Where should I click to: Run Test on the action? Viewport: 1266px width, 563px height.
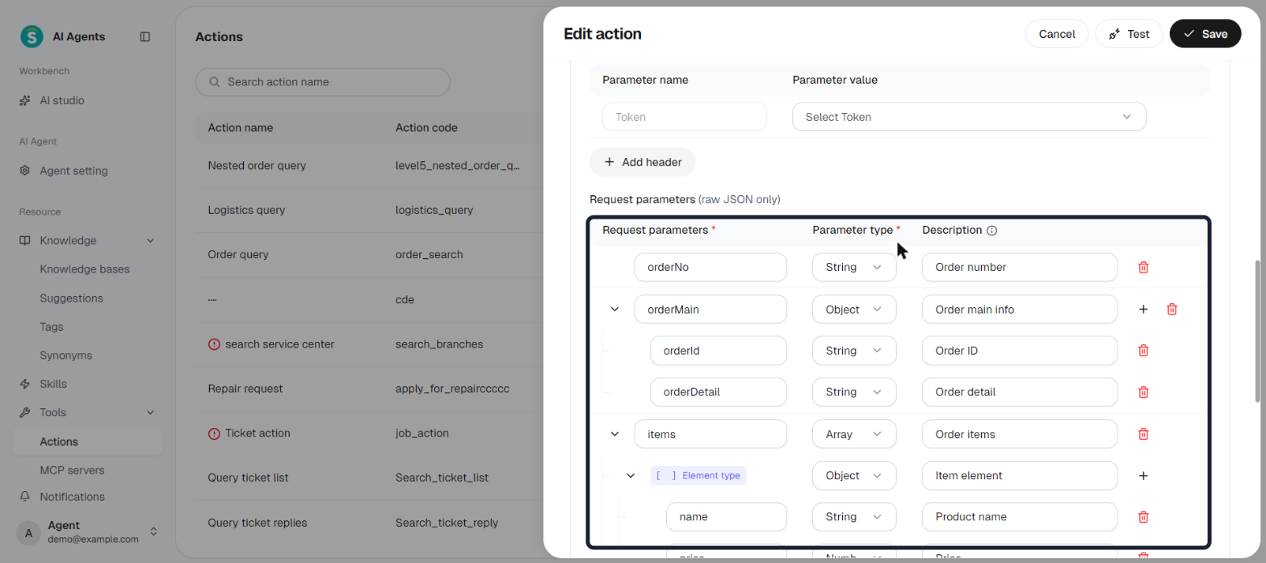click(1129, 34)
